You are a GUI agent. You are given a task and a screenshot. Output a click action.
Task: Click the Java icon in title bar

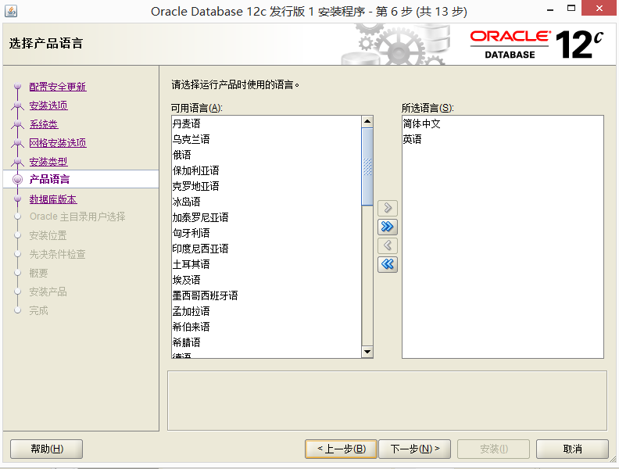pos(11,11)
